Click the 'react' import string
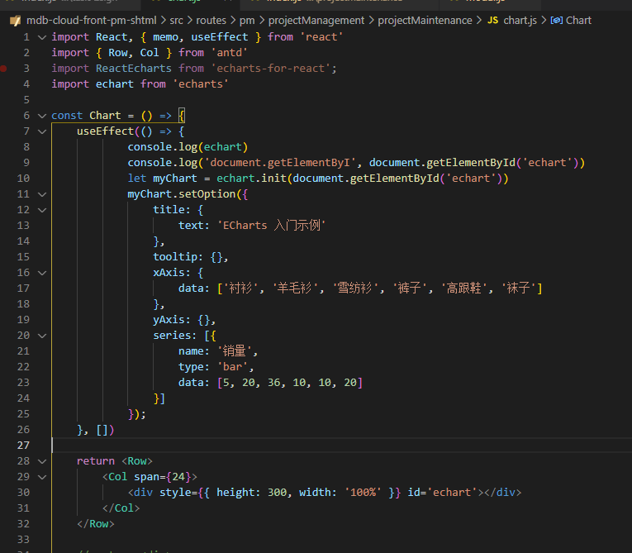 point(321,37)
